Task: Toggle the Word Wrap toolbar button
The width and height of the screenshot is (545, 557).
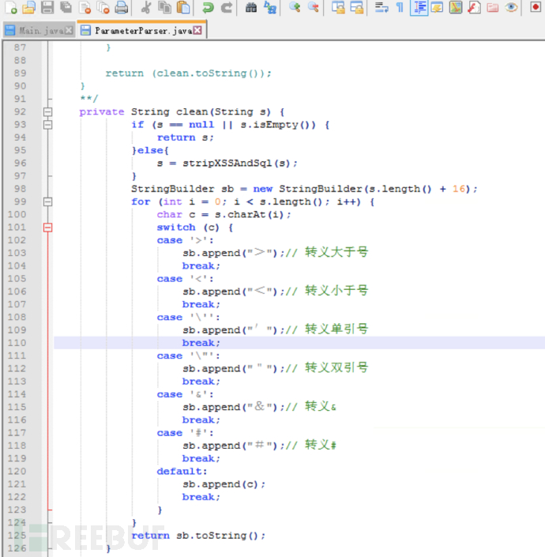Action: tap(381, 8)
